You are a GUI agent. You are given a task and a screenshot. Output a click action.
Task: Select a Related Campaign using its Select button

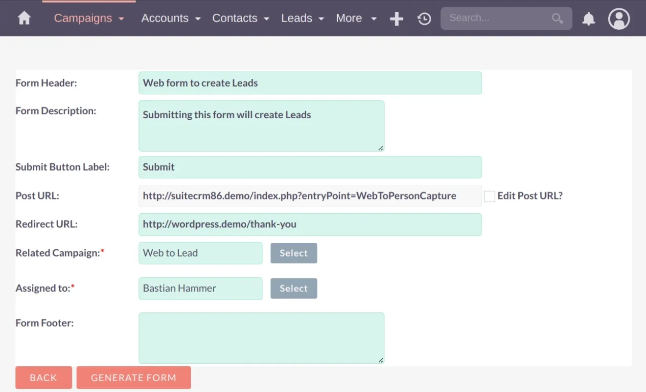[294, 253]
